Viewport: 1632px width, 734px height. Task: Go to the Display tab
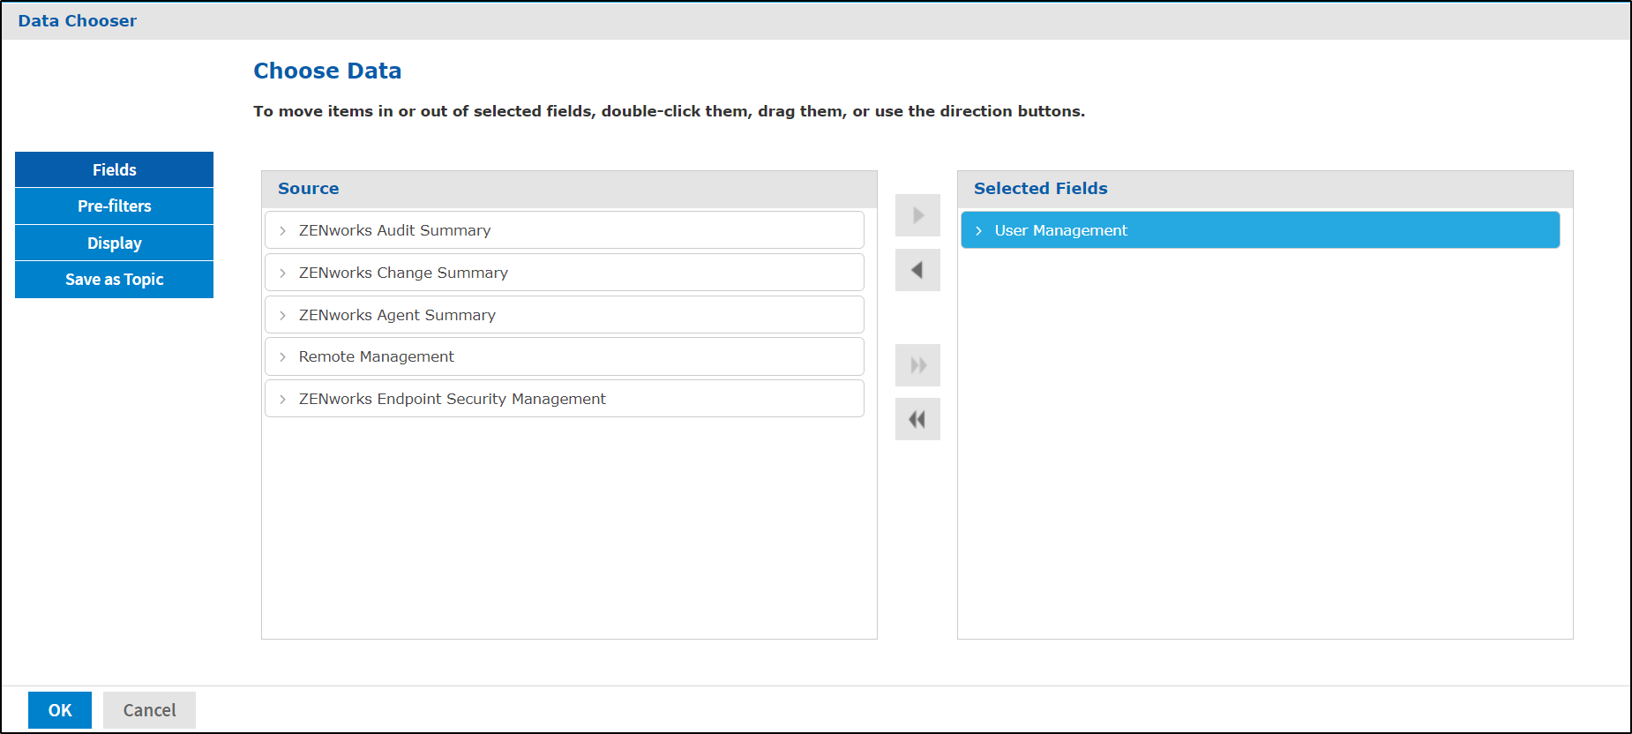[x=114, y=243]
